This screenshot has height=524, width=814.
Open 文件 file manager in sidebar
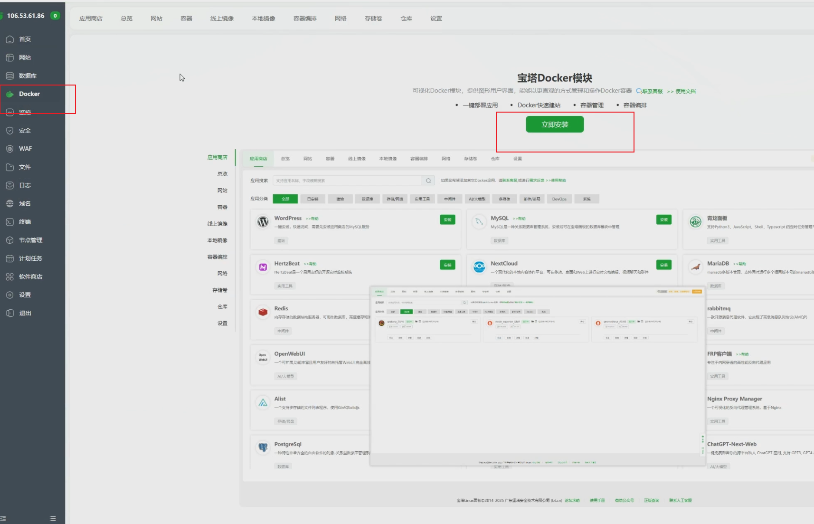25,167
